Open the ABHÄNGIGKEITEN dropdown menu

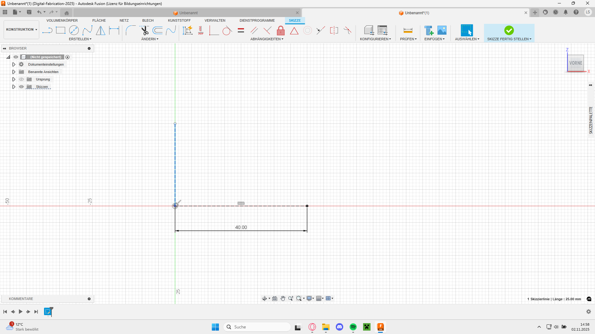coord(267,39)
